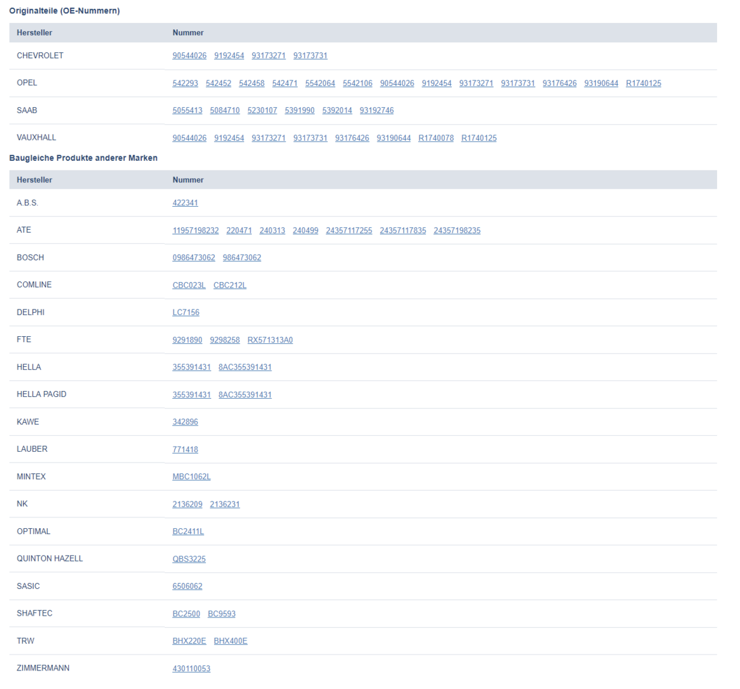
Task: Select ATE number 240313
Action: point(272,230)
